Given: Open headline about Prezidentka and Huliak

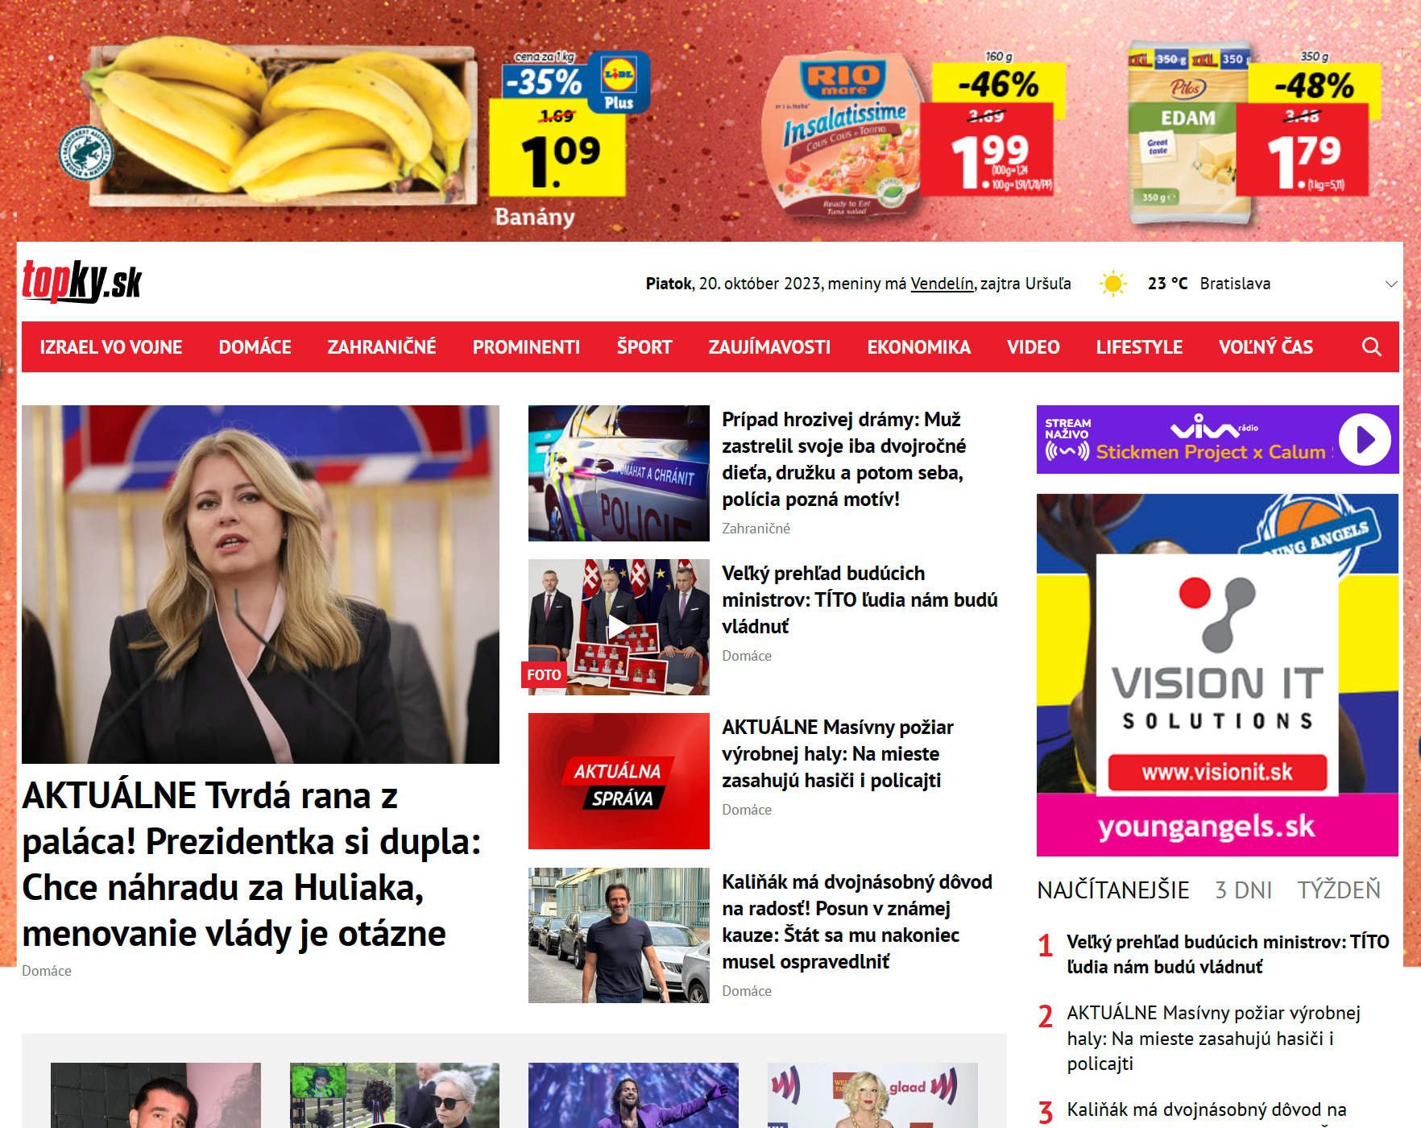Looking at the screenshot, I should [251, 865].
